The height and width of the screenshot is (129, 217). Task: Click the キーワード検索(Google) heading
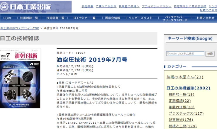click(190, 38)
